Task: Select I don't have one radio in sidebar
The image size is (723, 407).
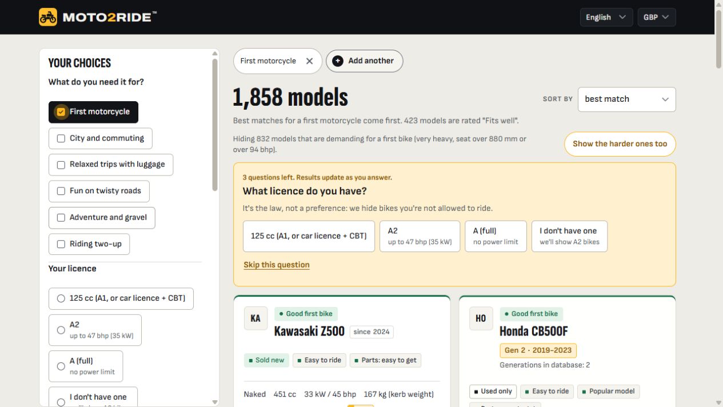Action: click(x=61, y=402)
